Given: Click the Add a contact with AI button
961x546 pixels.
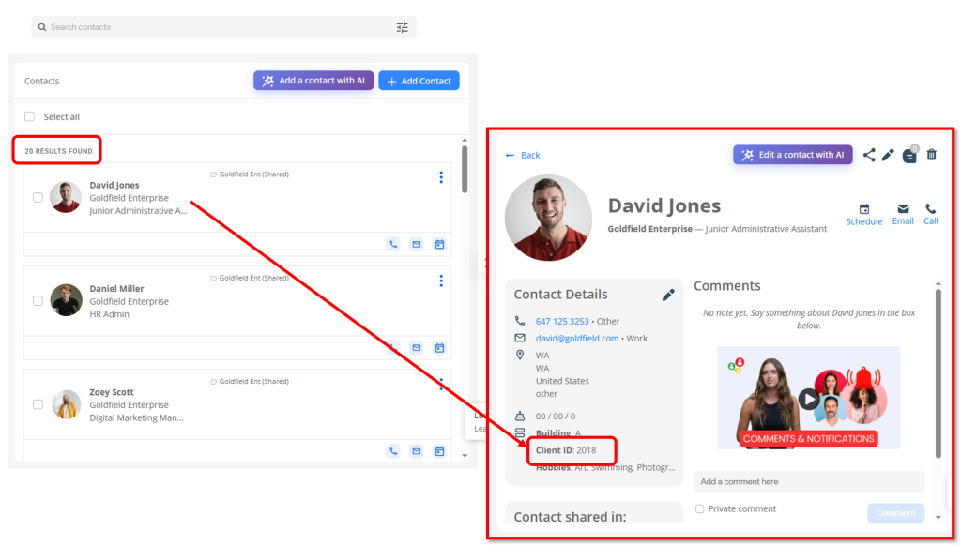Looking at the screenshot, I should [x=313, y=81].
